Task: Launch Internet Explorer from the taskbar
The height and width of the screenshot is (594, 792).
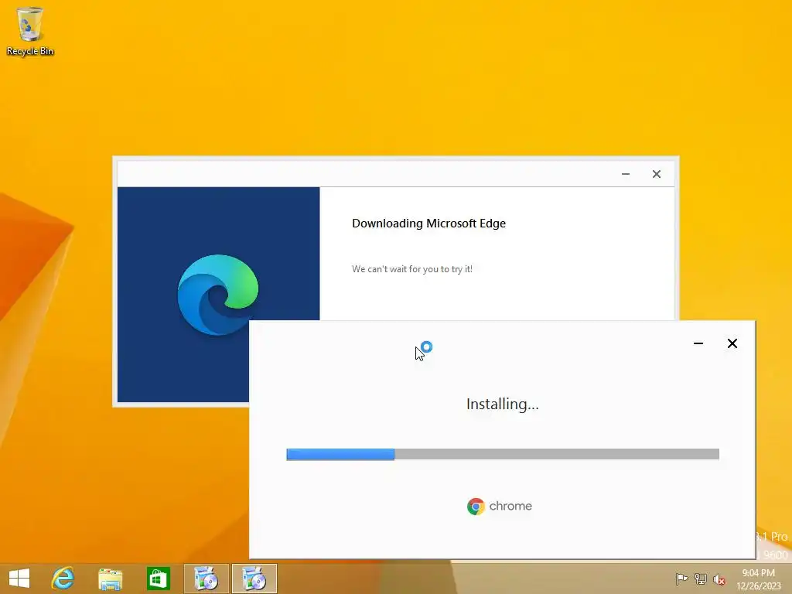Action: coord(63,579)
